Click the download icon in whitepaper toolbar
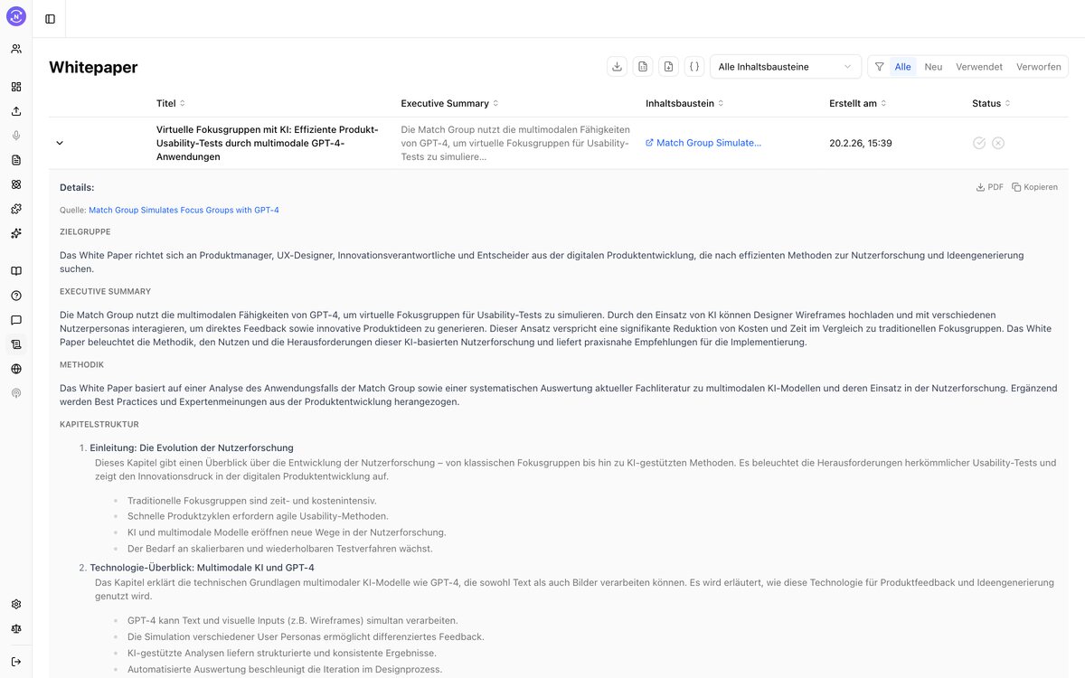The image size is (1085, 678). click(618, 66)
